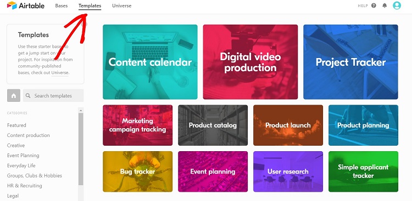This screenshot has height=201, width=412.
Task: Open the HR & Recruiting category
Action: [x=24, y=186]
